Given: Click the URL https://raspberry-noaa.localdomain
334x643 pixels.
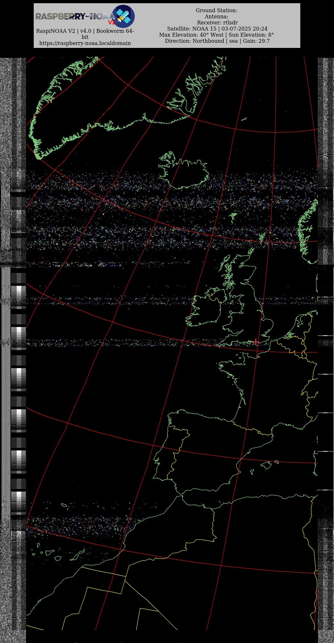Looking at the screenshot, I should (85, 43).
